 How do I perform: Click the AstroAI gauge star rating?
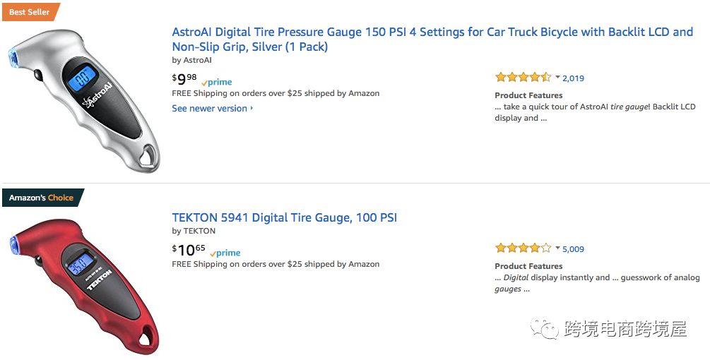[x=523, y=78]
